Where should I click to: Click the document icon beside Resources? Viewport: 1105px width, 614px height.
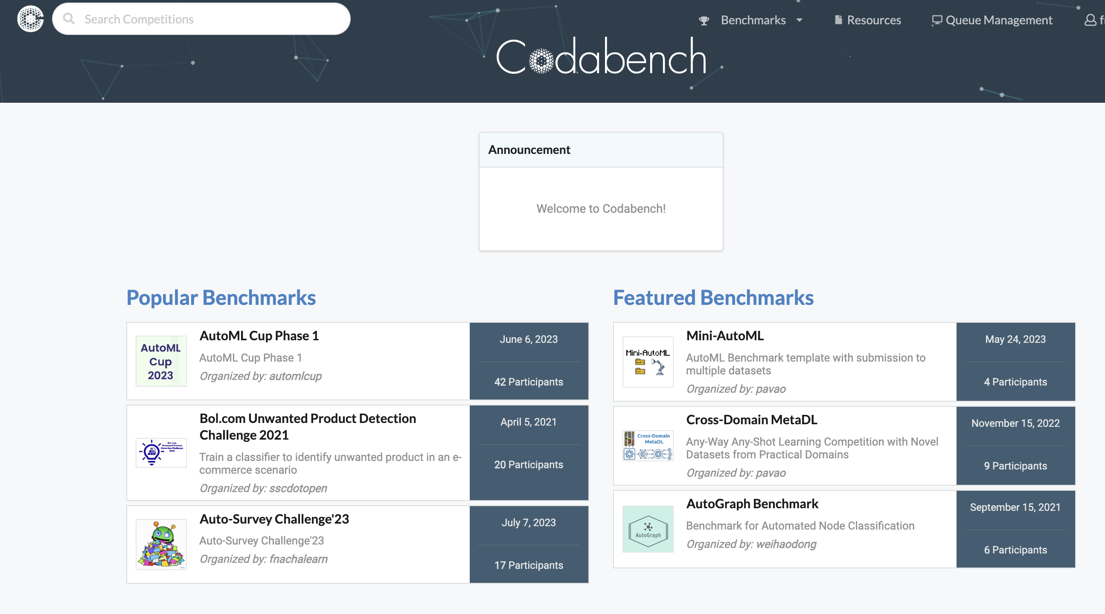pos(839,20)
